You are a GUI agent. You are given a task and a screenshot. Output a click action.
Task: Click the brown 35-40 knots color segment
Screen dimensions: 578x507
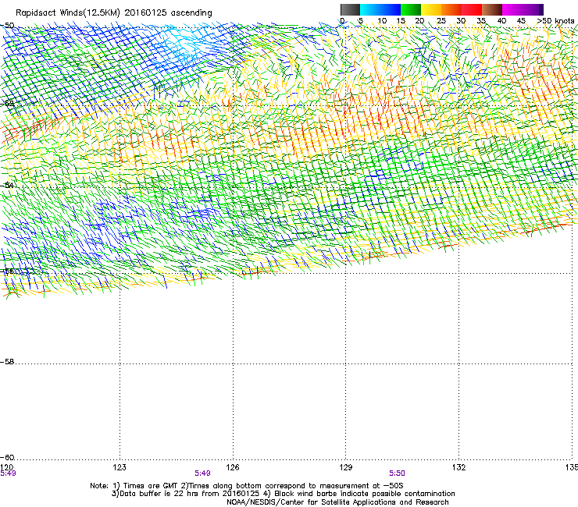492,9
